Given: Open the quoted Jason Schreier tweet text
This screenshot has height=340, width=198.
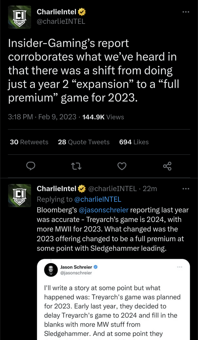Looking at the screenshot, I should click(112, 310).
